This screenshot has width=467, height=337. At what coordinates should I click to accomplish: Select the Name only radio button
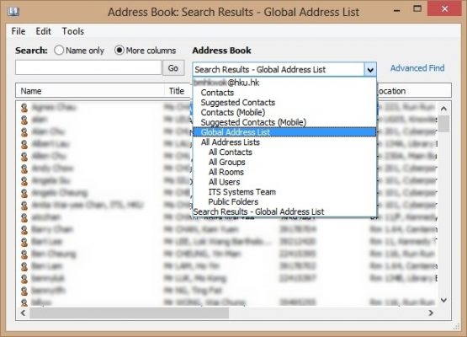tap(59, 50)
